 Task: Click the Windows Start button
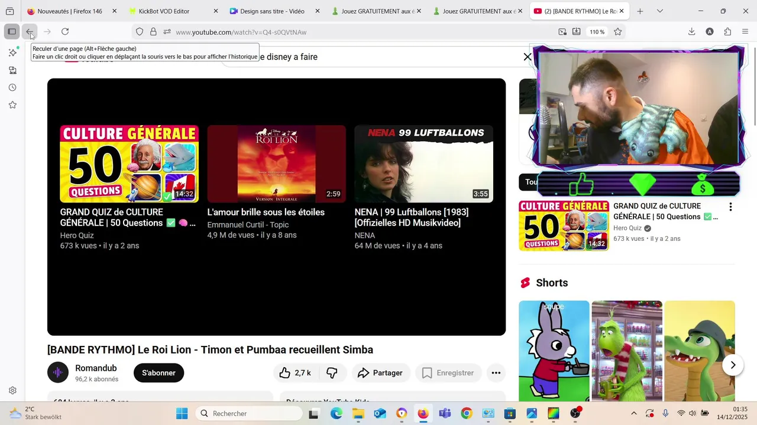point(182,413)
